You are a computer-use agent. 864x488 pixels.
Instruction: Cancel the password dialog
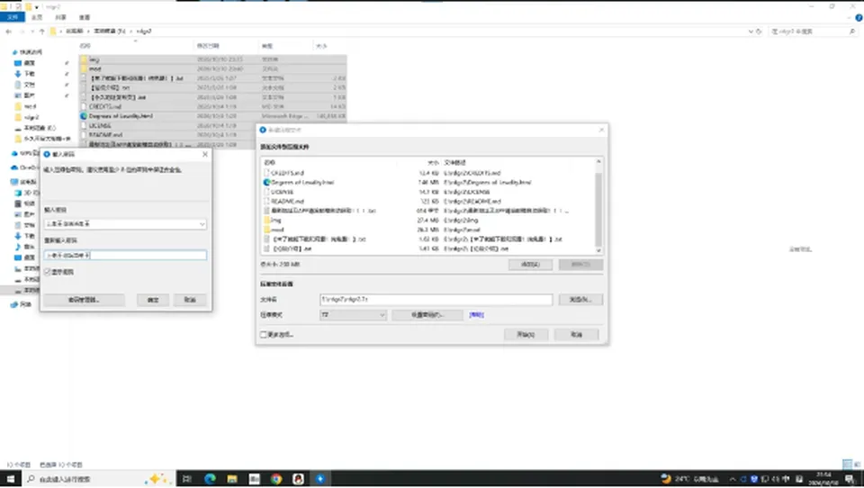click(x=190, y=300)
